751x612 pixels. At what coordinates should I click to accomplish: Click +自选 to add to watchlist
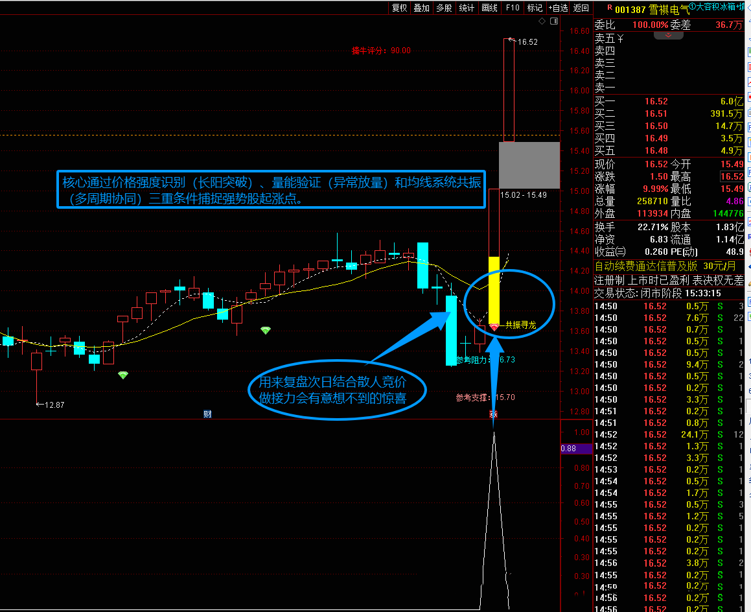pos(557,8)
